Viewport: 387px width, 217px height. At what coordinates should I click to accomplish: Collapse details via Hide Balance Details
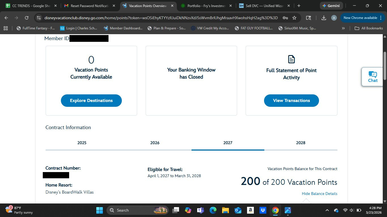(319, 194)
